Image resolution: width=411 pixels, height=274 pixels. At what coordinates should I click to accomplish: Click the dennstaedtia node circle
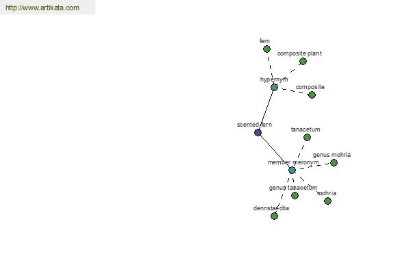click(x=274, y=216)
